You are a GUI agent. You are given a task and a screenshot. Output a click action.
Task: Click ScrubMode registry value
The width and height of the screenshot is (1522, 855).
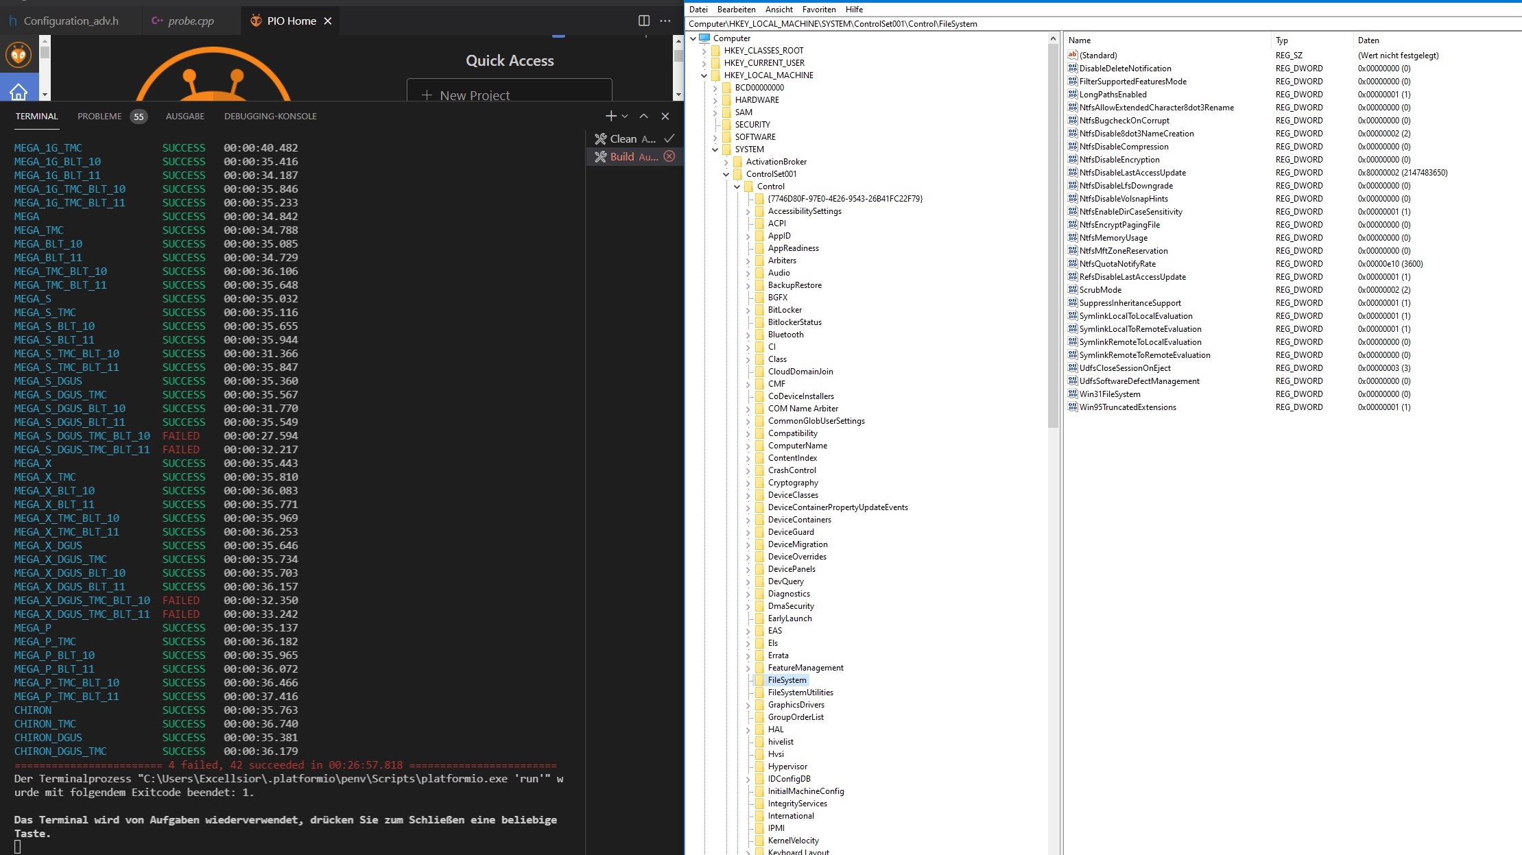(x=1100, y=289)
